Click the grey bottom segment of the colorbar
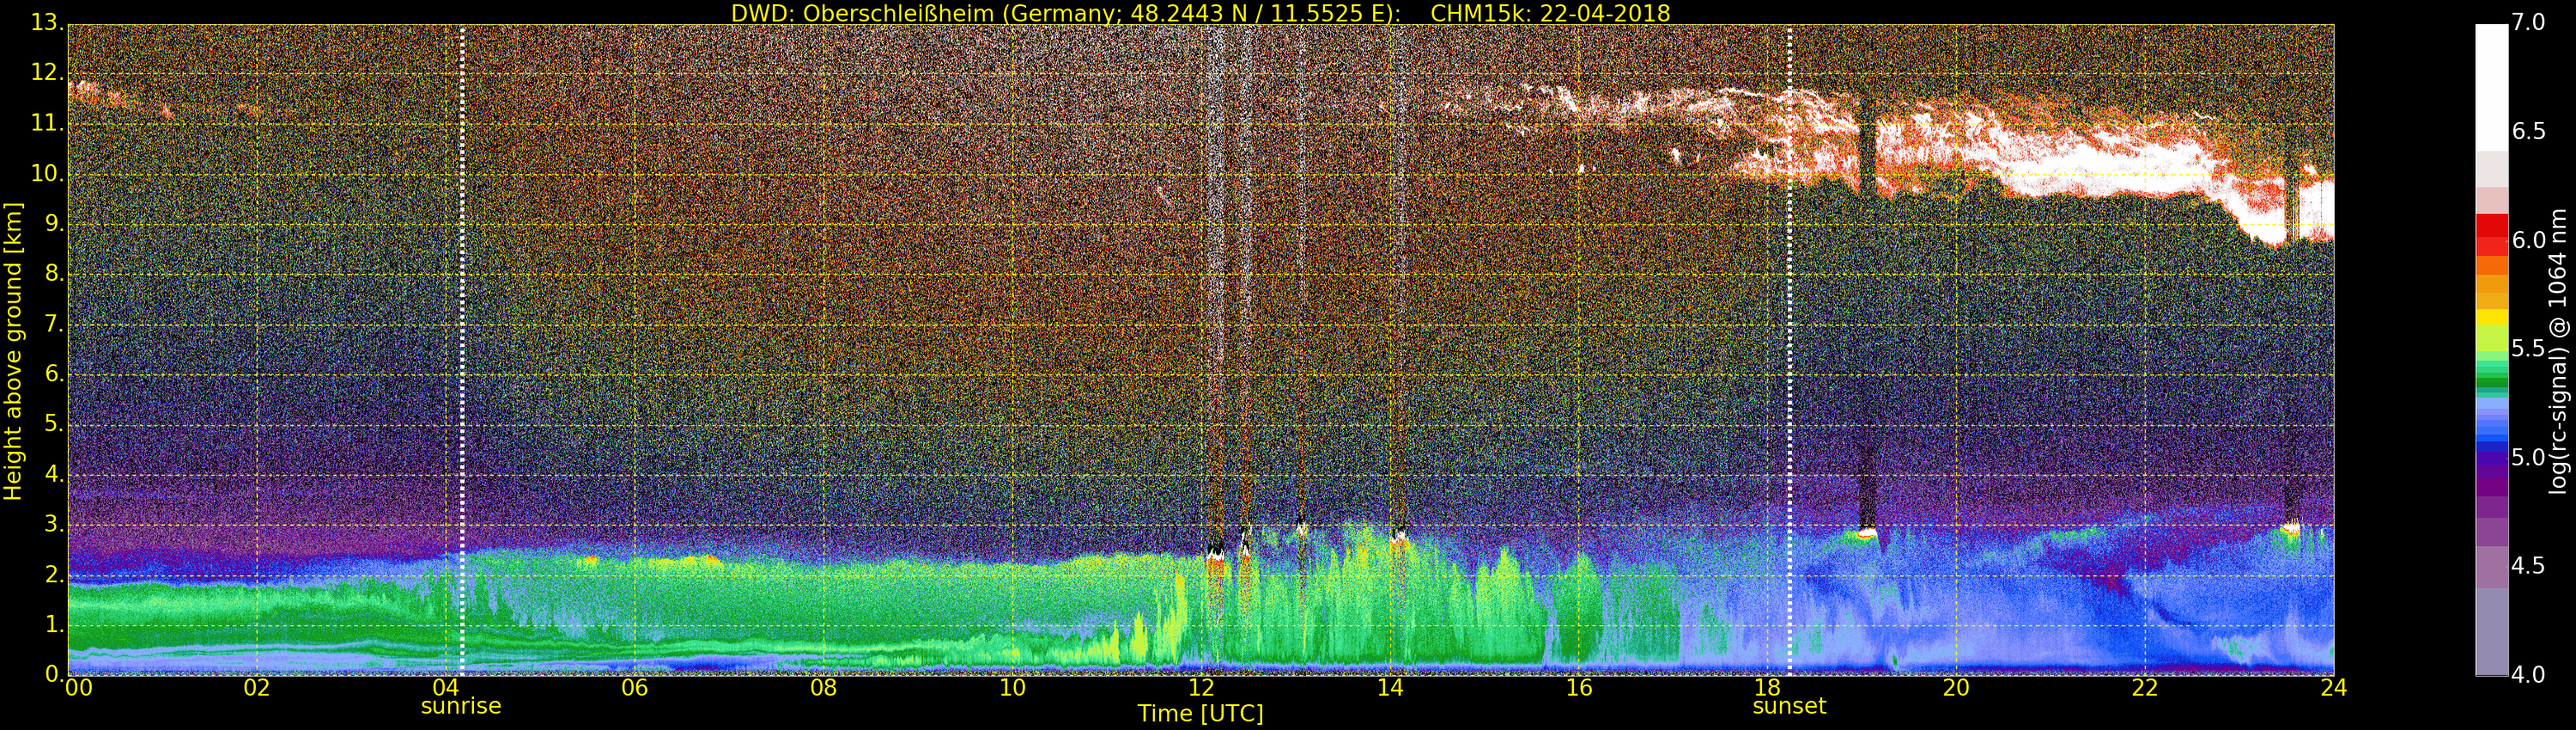 [x=2491, y=632]
